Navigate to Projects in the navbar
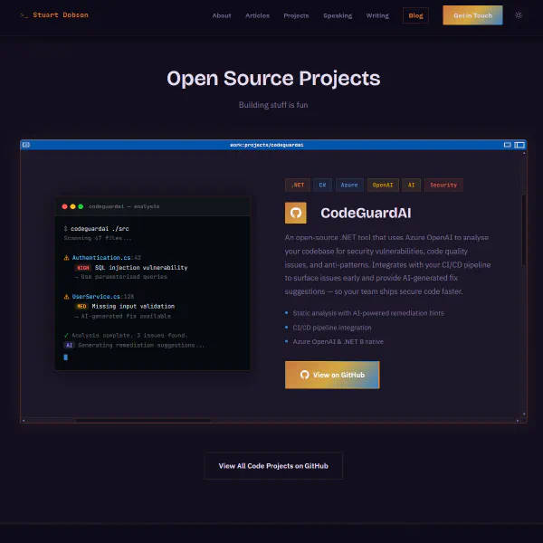 (296, 15)
